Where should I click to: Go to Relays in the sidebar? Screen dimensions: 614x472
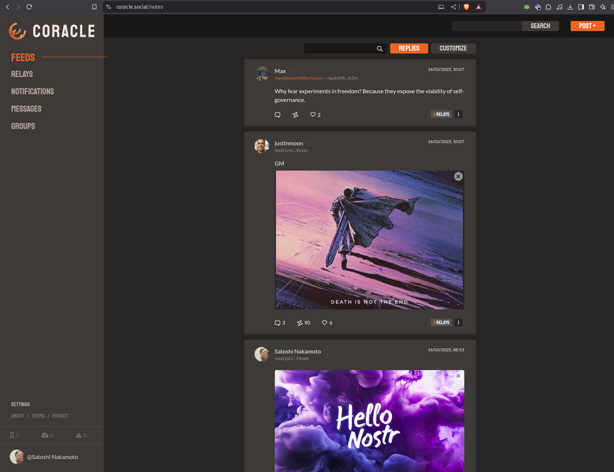click(22, 74)
